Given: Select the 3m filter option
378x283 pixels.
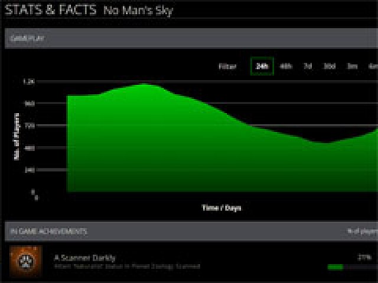Looking at the screenshot, I should click(352, 66).
